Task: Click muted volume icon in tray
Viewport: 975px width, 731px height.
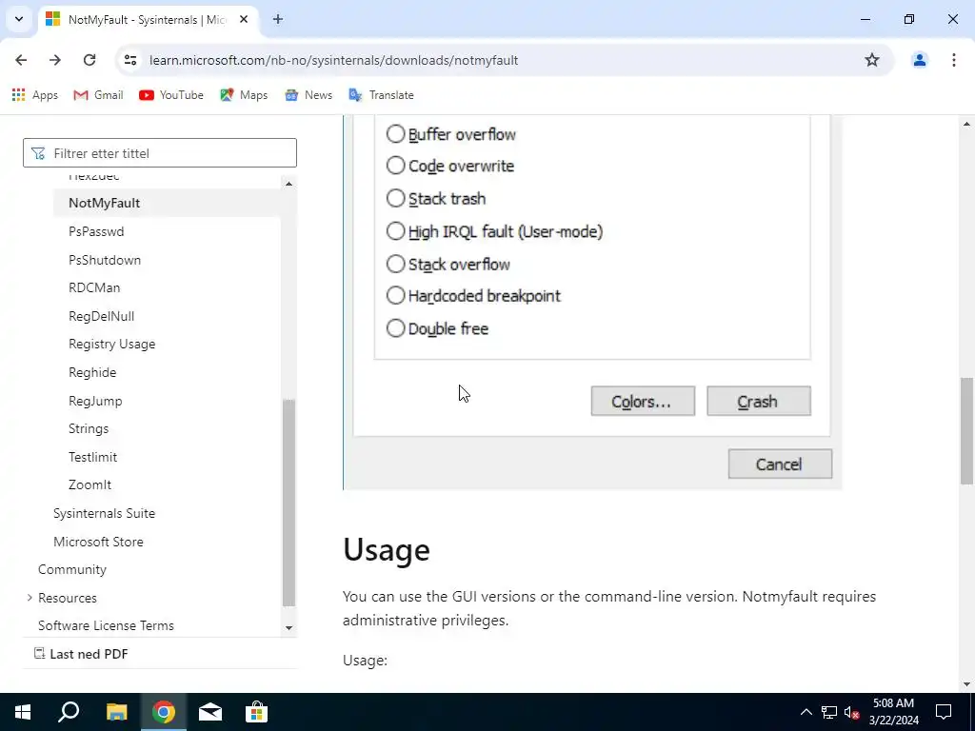Action: [x=851, y=712]
